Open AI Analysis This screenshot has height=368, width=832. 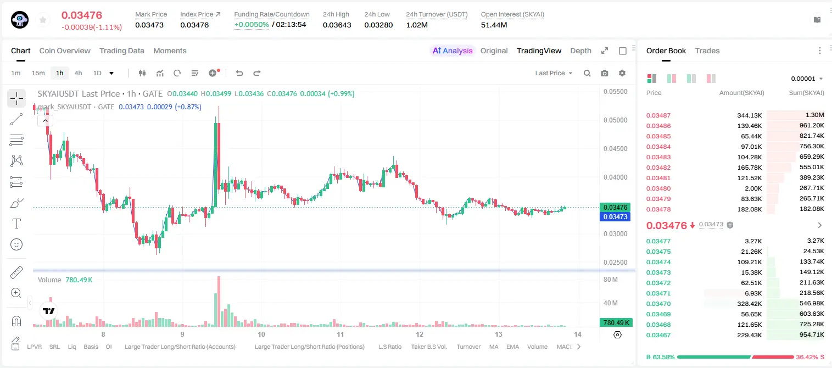[453, 51]
